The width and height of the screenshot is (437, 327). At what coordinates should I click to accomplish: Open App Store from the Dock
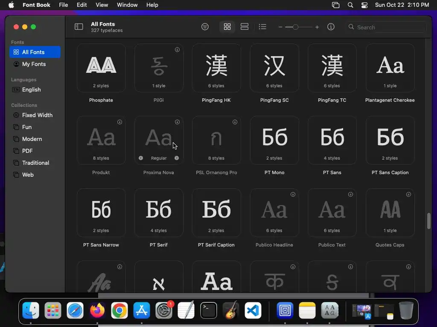(x=142, y=310)
